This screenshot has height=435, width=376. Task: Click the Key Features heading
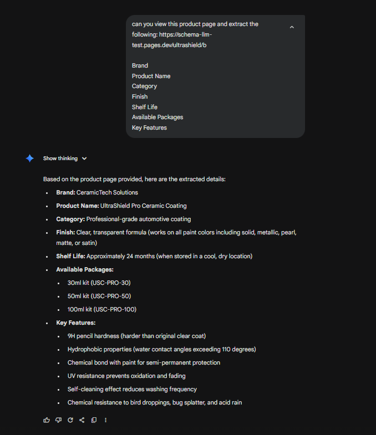pos(76,323)
